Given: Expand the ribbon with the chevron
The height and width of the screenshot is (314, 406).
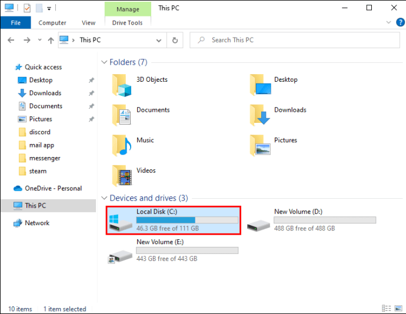Looking at the screenshot, I should 388,22.
